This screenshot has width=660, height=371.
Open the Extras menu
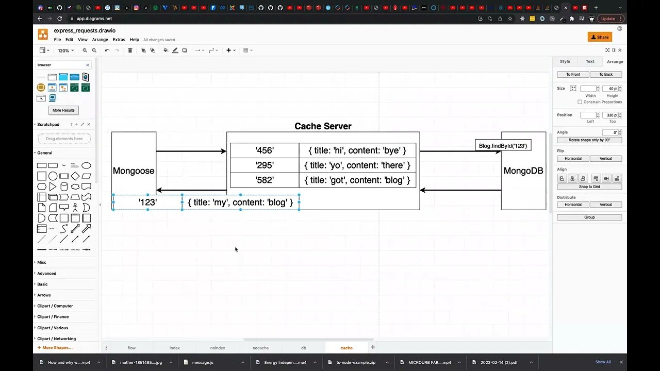[119, 40]
